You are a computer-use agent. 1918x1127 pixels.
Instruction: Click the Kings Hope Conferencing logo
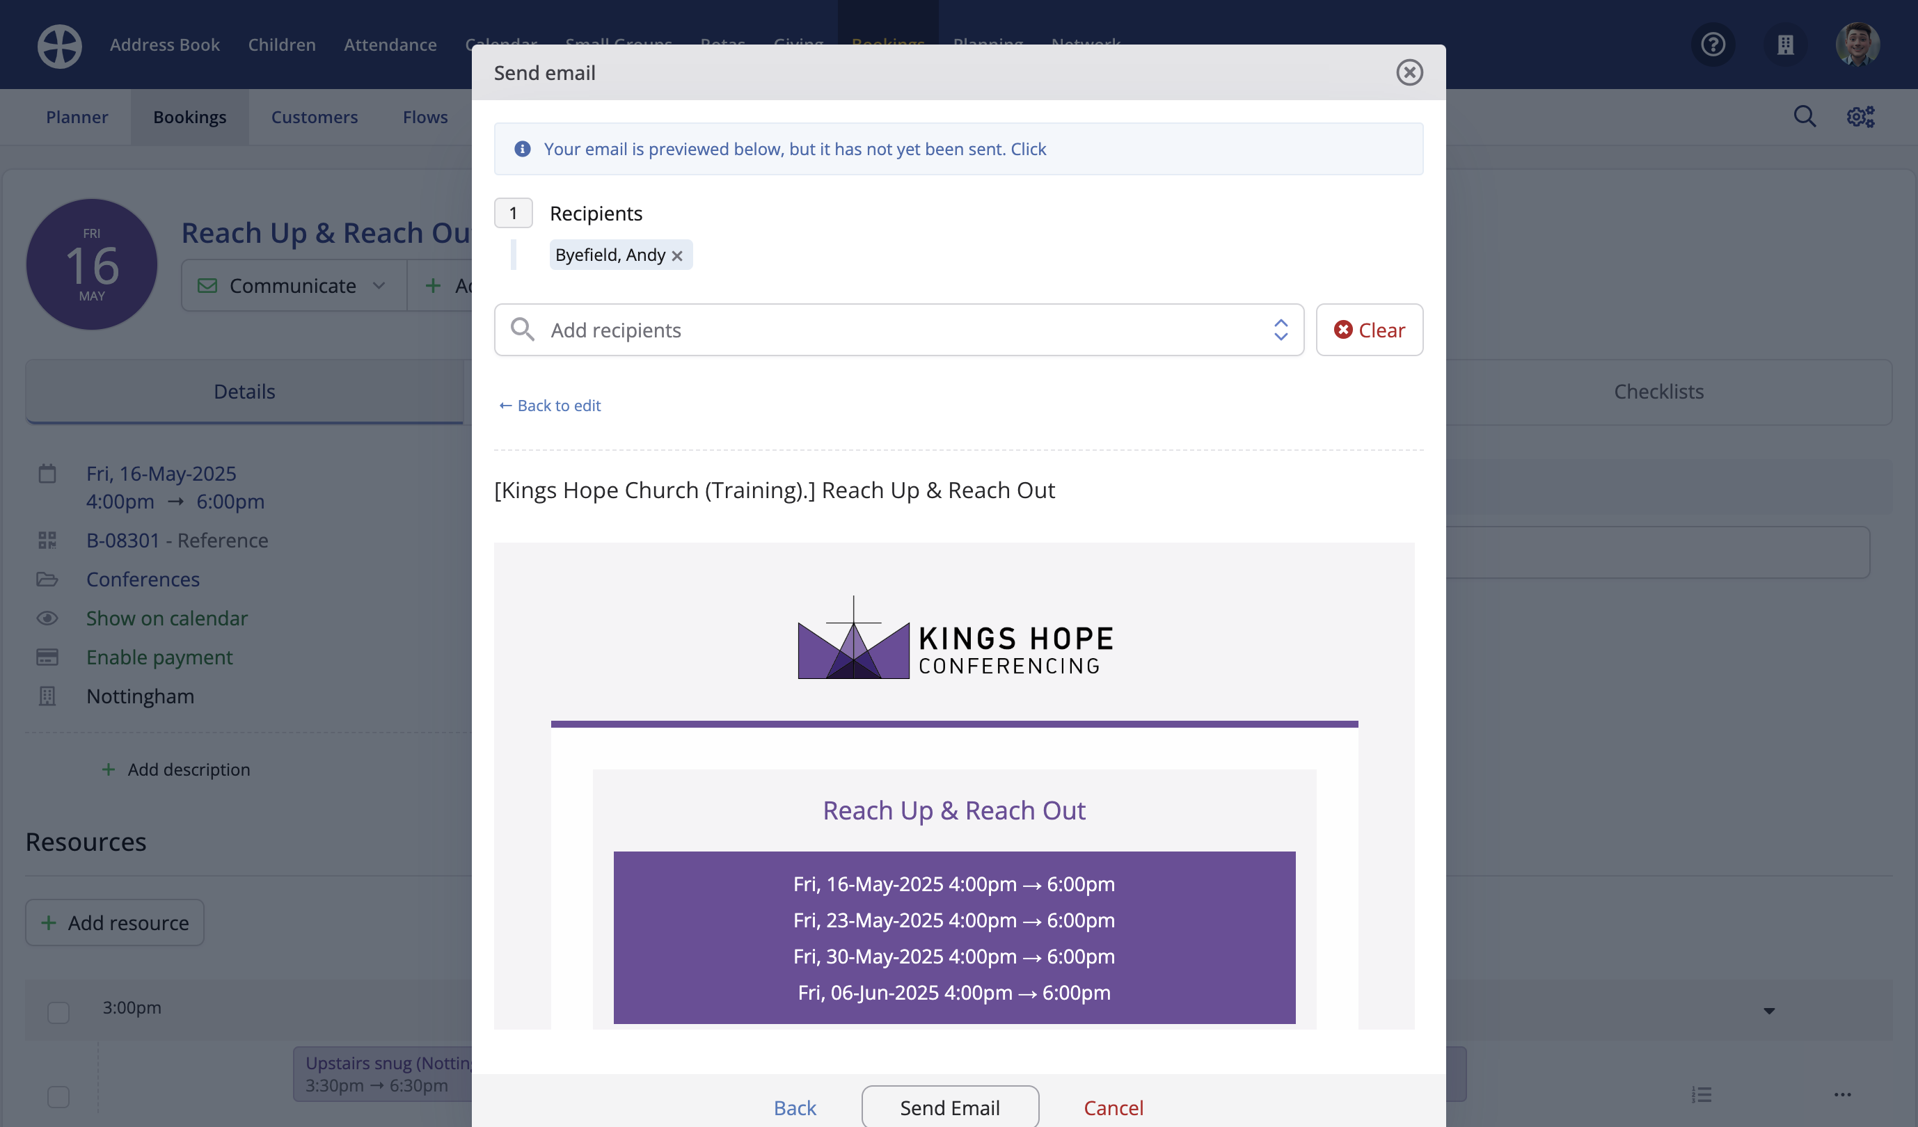(x=954, y=639)
